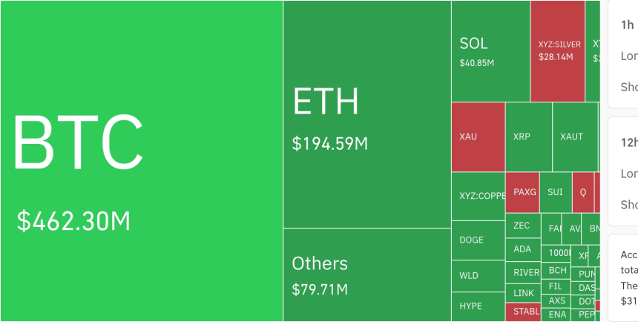Open the DOGE tile
The height and width of the screenshot is (322, 638).
coord(478,240)
